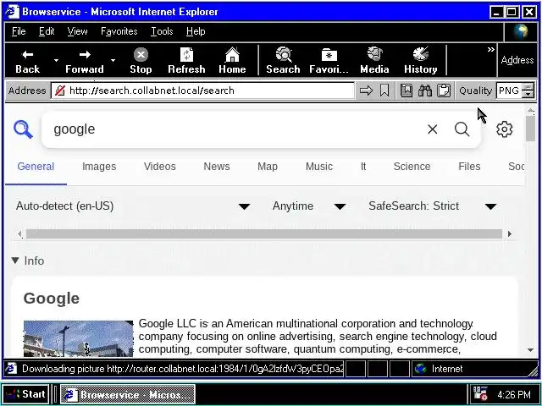Go back with the Back arrow button
The width and height of the screenshot is (542, 406).
point(28,61)
